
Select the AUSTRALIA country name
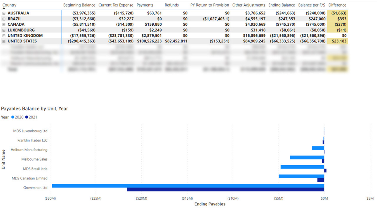18,13
